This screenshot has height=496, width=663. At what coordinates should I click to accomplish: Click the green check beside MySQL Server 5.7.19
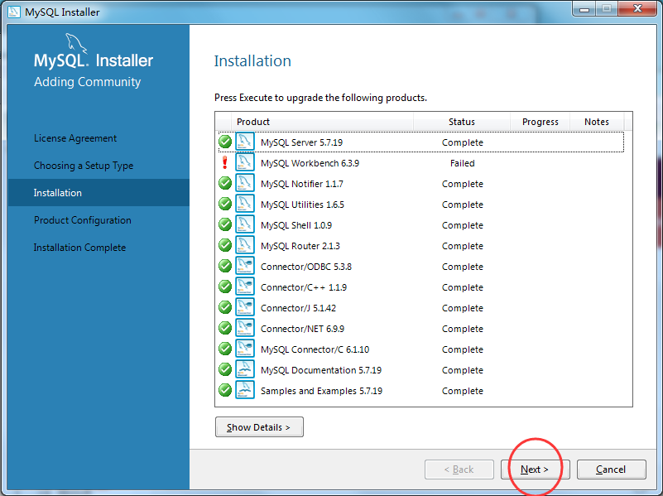tap(225, 142)
